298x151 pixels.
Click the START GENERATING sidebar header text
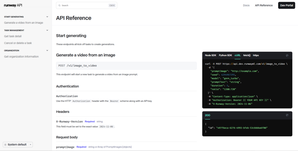pos(14,17)
